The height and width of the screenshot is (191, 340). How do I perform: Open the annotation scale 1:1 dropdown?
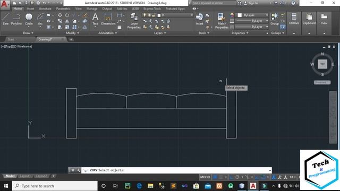pos(293,177)
